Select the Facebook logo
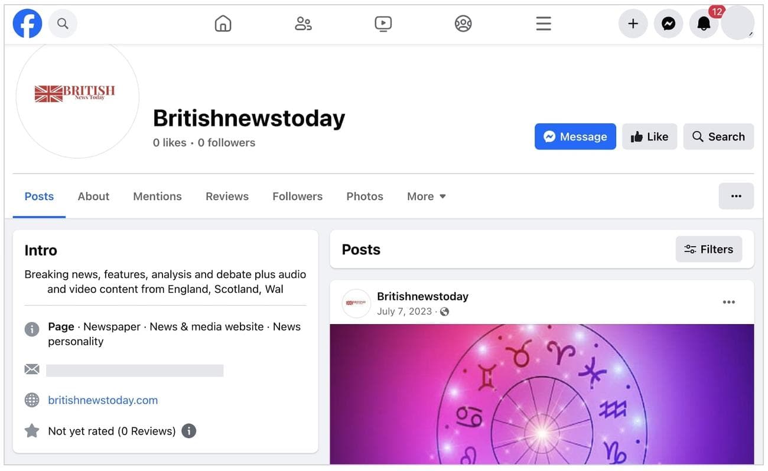 pyautogui.click(x=27, y=23)
